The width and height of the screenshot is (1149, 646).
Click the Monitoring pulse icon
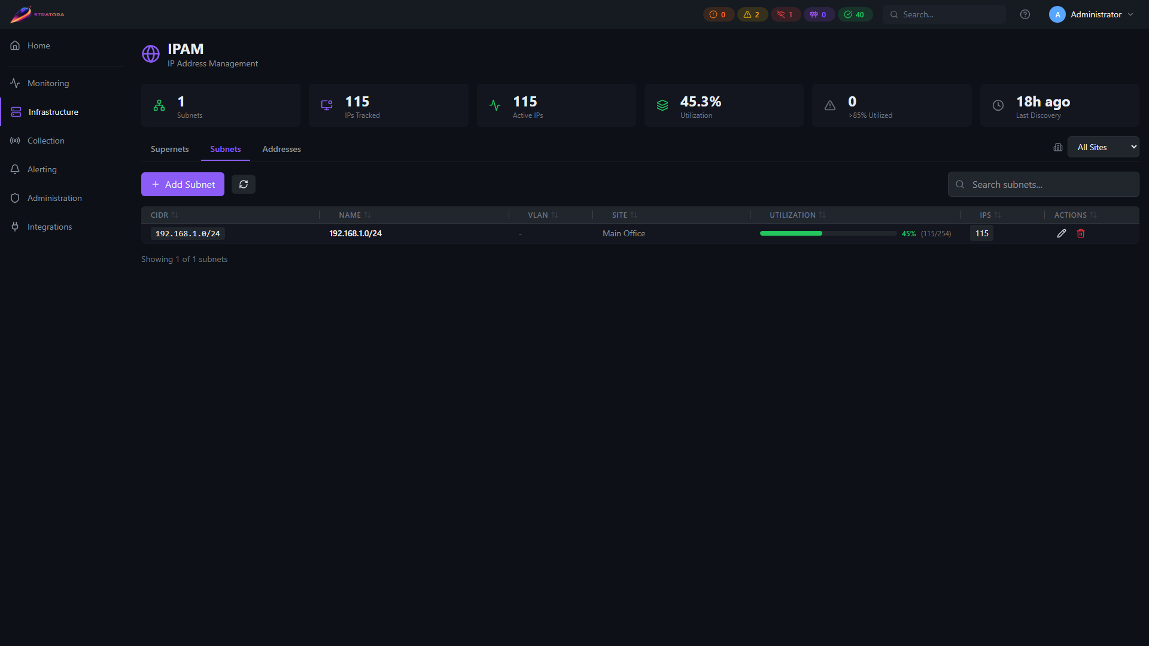[x=15, y=83]
